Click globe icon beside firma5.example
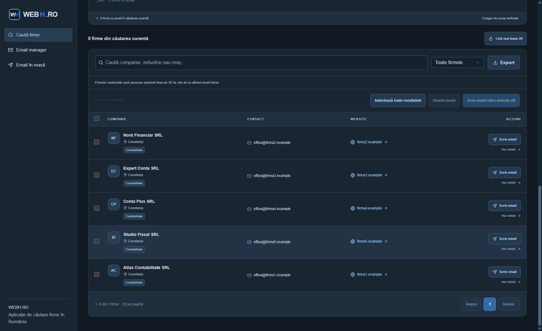542x331 pixels. 353,241
